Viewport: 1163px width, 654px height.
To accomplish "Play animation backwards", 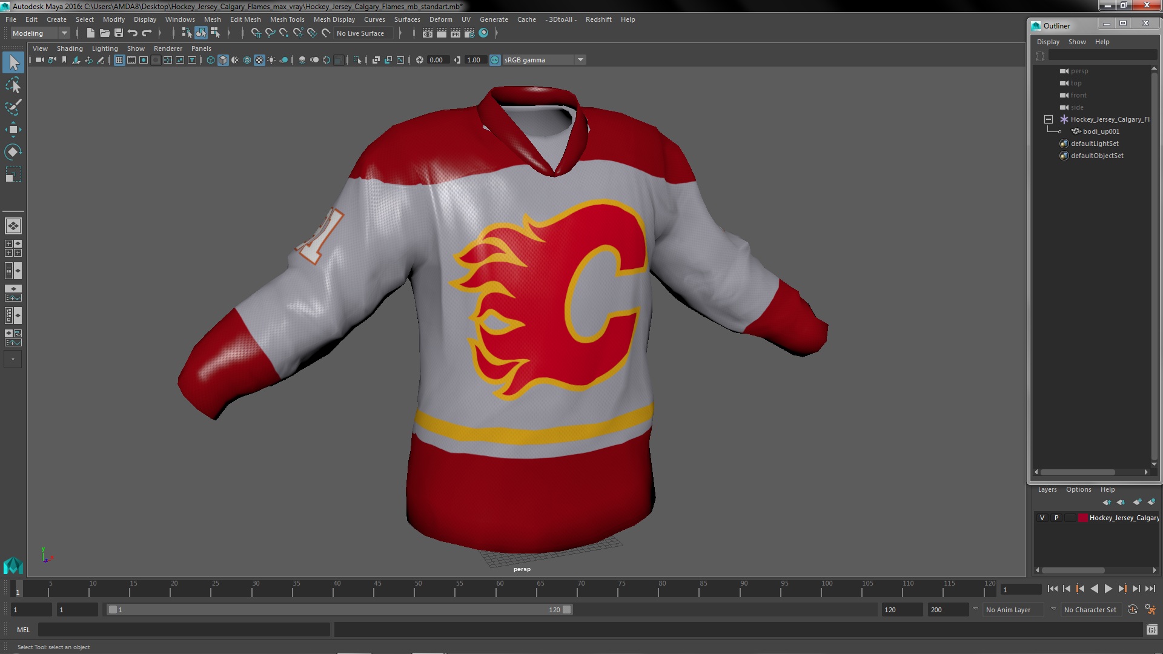I will coord(1094,589).
